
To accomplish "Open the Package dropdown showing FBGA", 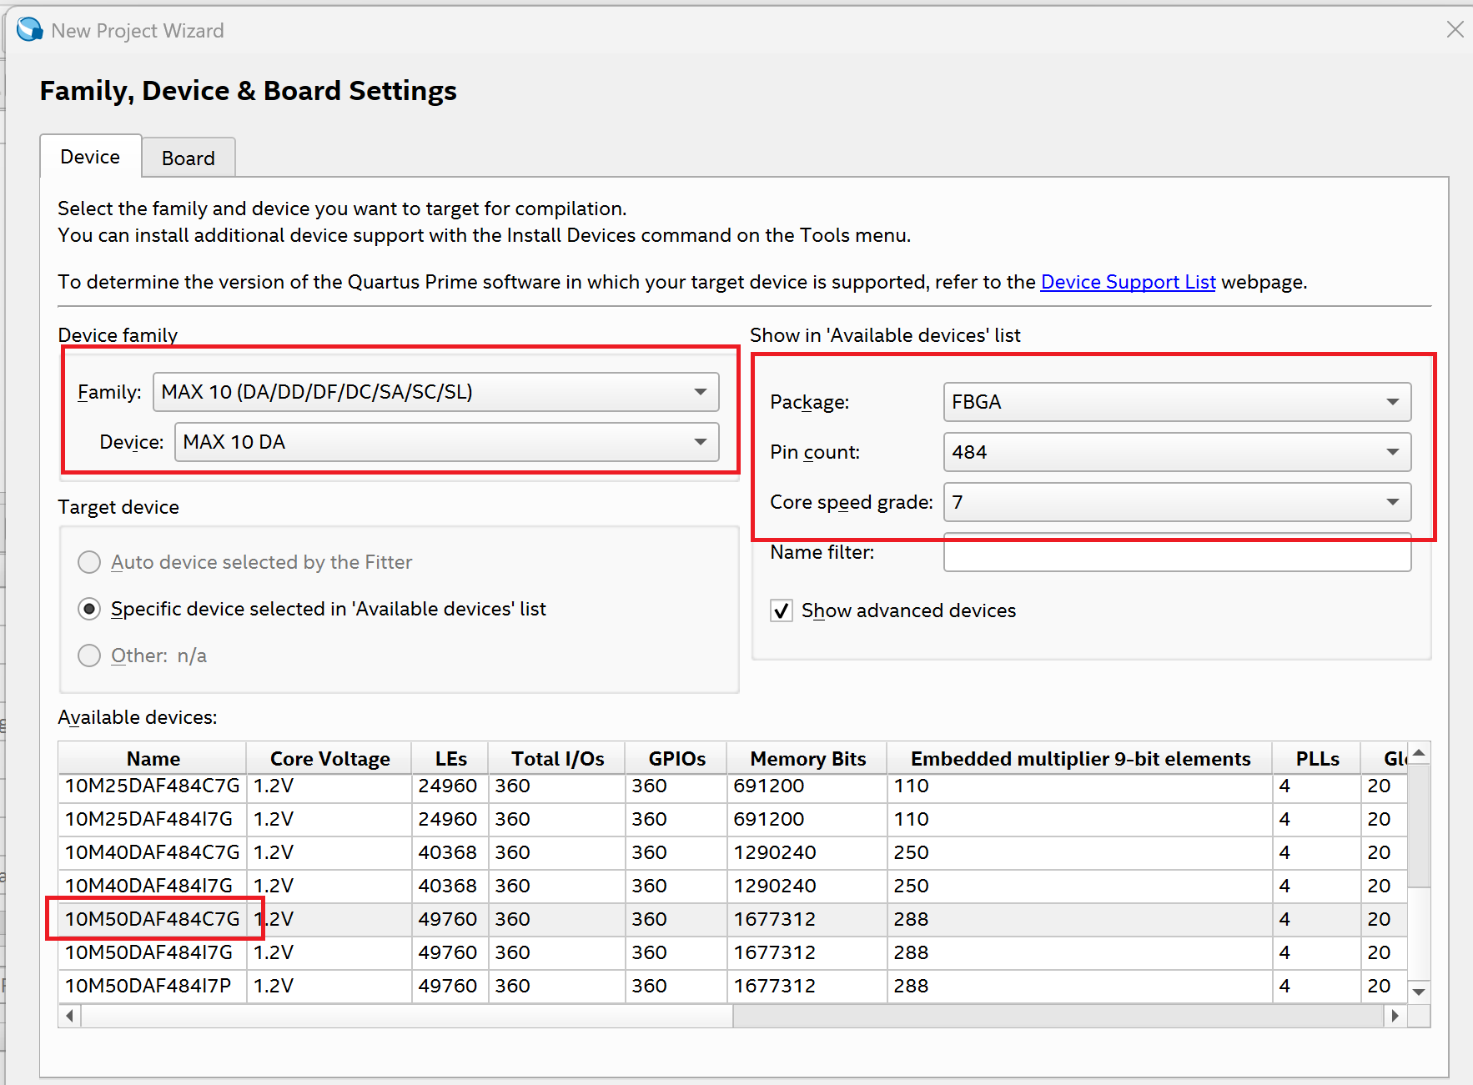I will pos(1177,402).
